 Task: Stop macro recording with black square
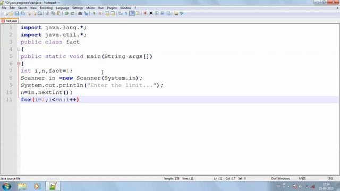(151, 13)
